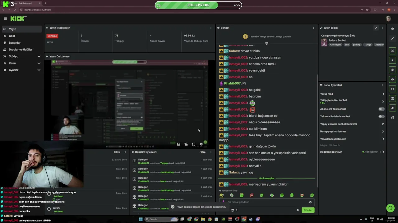The width and height of the screenshot is (398, 223).
Task: Open the profile avatar menu
Action: (x=388, y=19)
